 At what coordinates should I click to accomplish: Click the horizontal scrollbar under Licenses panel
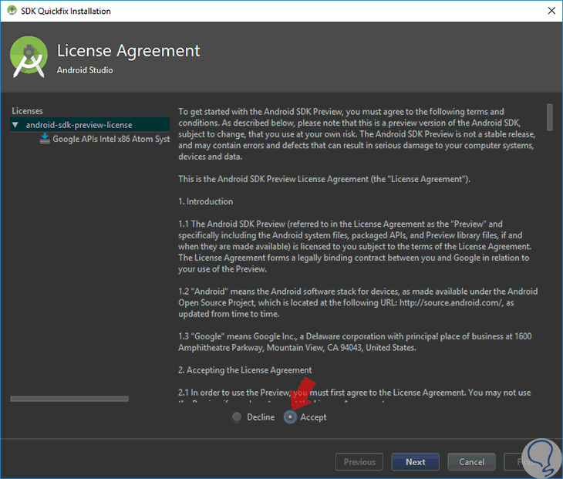(x=69, y=399)
